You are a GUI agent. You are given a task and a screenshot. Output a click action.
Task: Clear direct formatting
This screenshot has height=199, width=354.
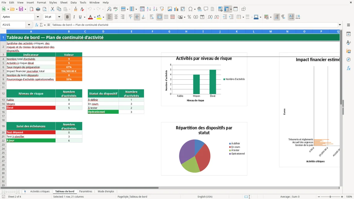[82, 9]
